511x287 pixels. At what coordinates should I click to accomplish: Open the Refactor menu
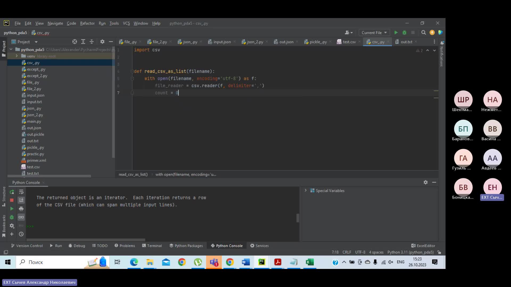[87, 23]
